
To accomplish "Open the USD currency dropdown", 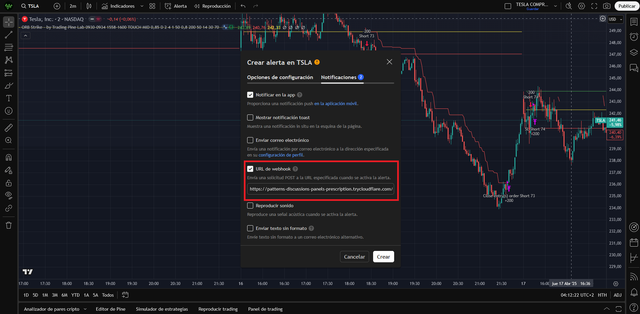I will [615, 19].
